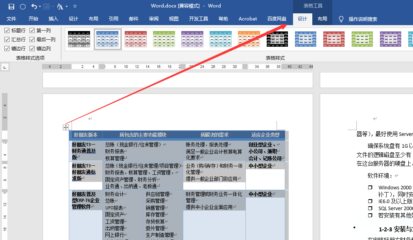
Task: Click the 财务报表 line under 总账(现金银行/往来管理)
Action: (x=114, y=151)
